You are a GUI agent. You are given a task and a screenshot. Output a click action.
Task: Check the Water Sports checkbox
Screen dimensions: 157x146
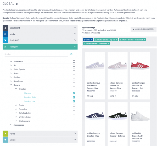click(x=74, y=69)
